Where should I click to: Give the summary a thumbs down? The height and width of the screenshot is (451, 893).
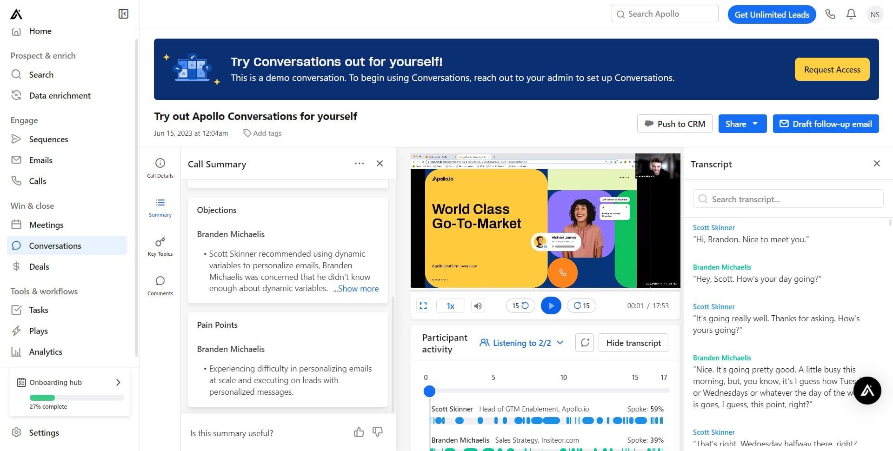pyautogui.click(x=378, y=432)
